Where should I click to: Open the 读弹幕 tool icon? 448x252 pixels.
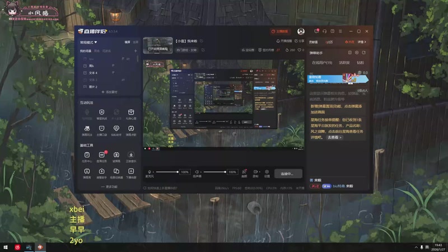[116, 155]
